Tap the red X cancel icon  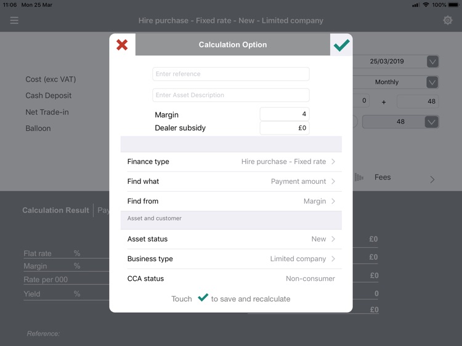(122, 45)
